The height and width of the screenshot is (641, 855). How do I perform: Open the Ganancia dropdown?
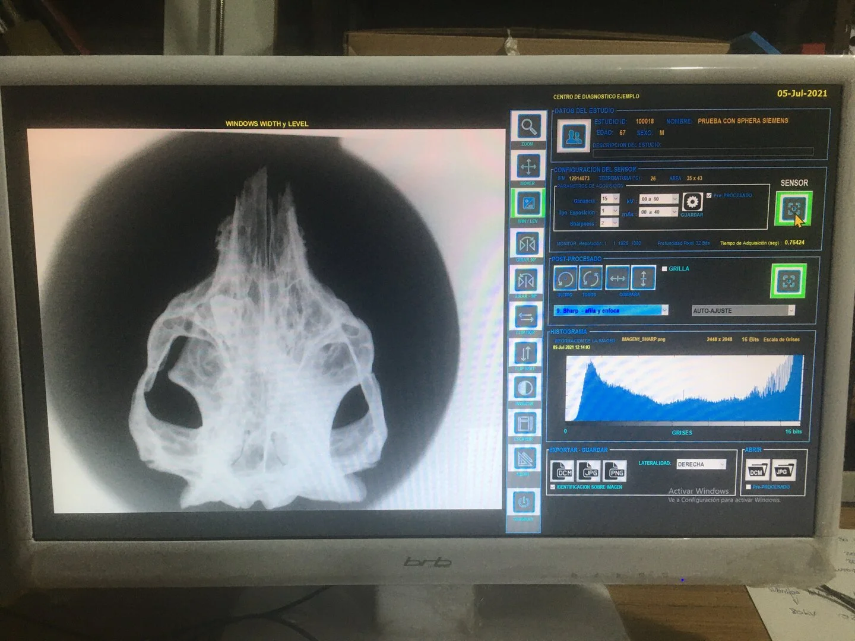point(615,199)
